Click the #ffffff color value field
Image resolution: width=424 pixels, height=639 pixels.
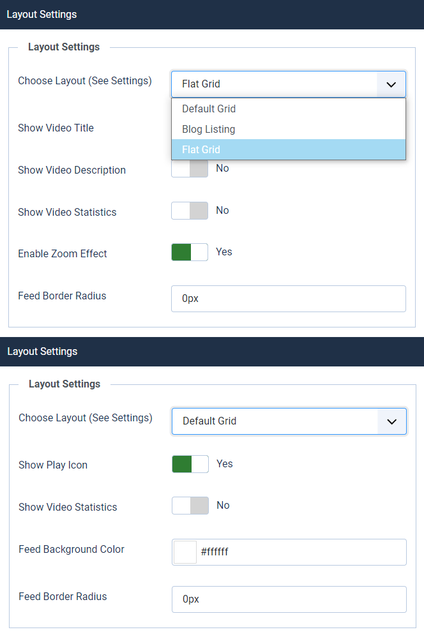(300, 552)
